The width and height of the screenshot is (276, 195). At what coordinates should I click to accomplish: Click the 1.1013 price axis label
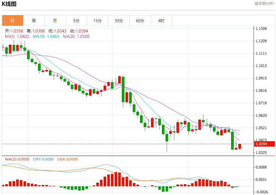coord(261,66)
